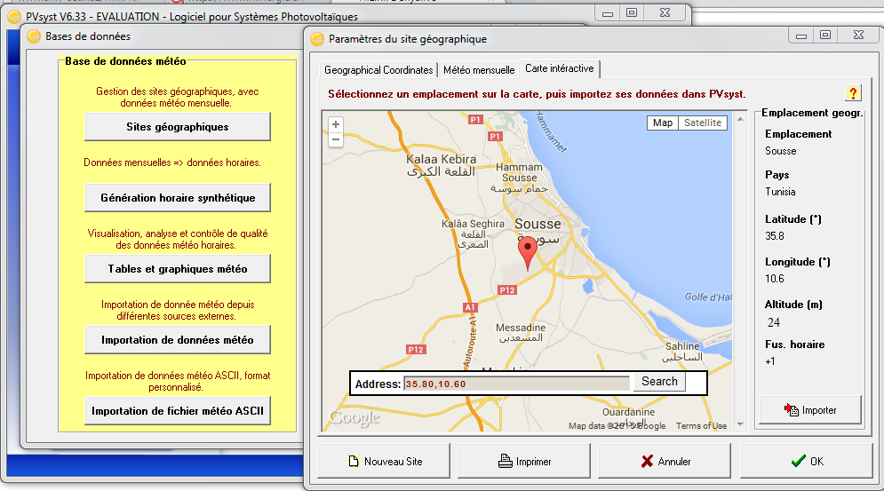This screenshot has width=884, height=491.
Task: Click the A1 highway marker on map
Action: tap(470, 307)
